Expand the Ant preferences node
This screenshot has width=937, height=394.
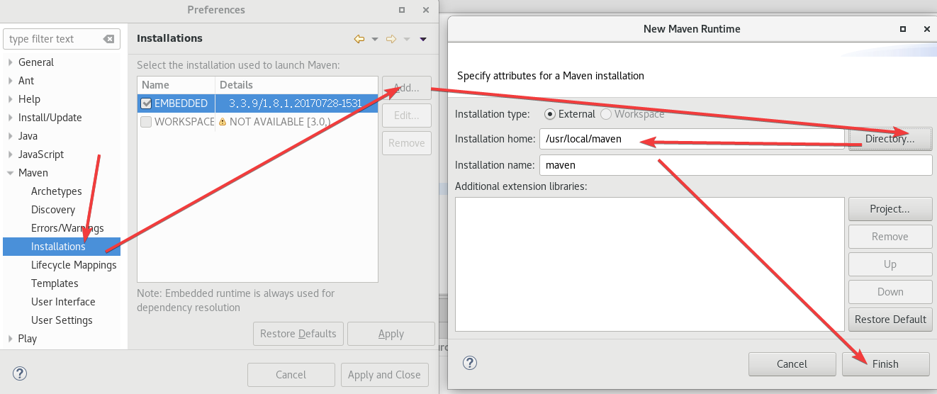[10, 81]
